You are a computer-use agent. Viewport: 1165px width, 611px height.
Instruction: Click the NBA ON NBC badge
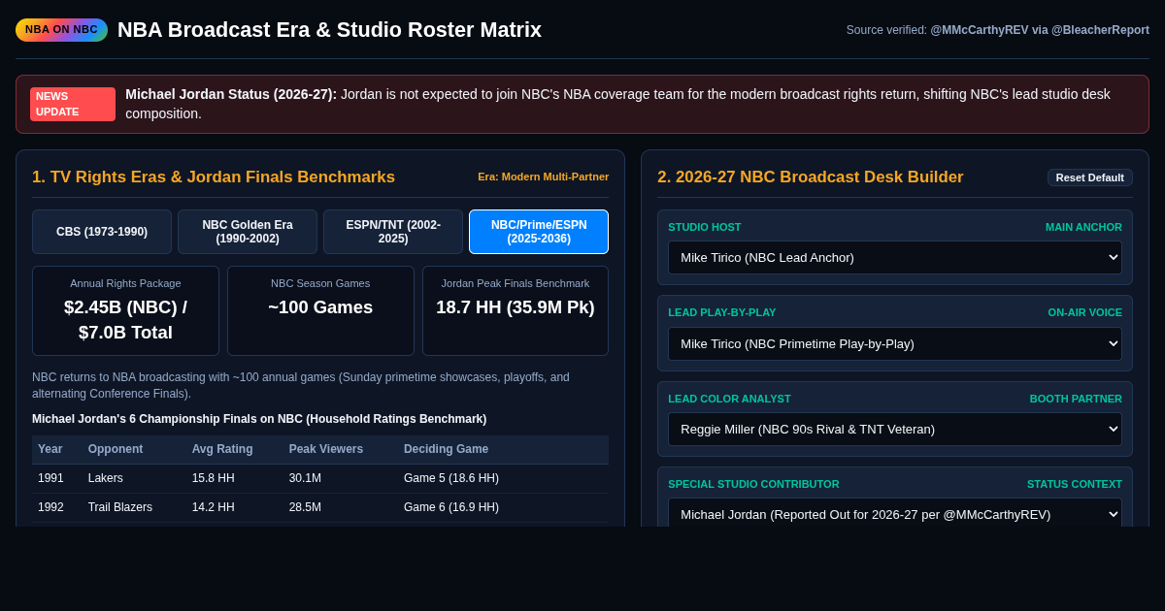[x=61, y=30]
